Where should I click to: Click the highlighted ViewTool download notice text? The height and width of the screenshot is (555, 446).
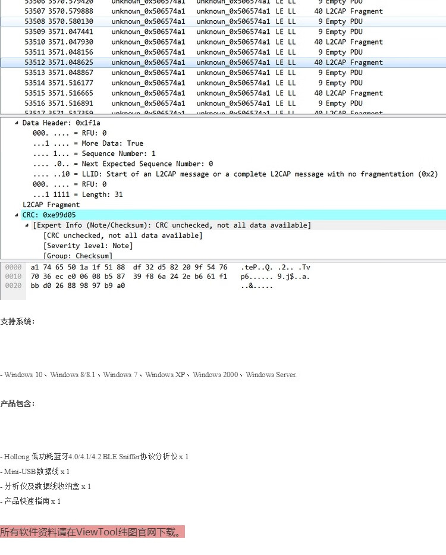[x=92, y=532]
